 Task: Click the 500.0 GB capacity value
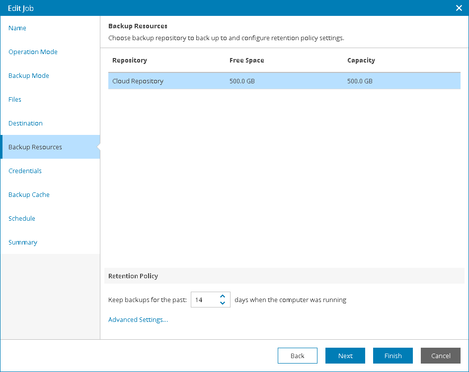coord(360,81)
